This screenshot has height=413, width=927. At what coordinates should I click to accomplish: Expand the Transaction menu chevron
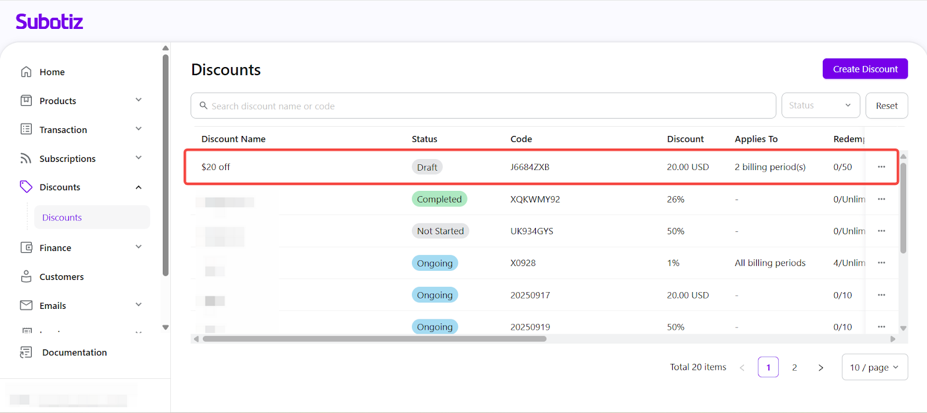(x=138, y=129)
